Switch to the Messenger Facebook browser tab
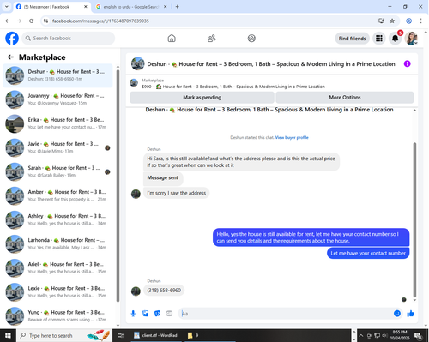This screenshot has width=429, height=342. (x=51, y=7)
